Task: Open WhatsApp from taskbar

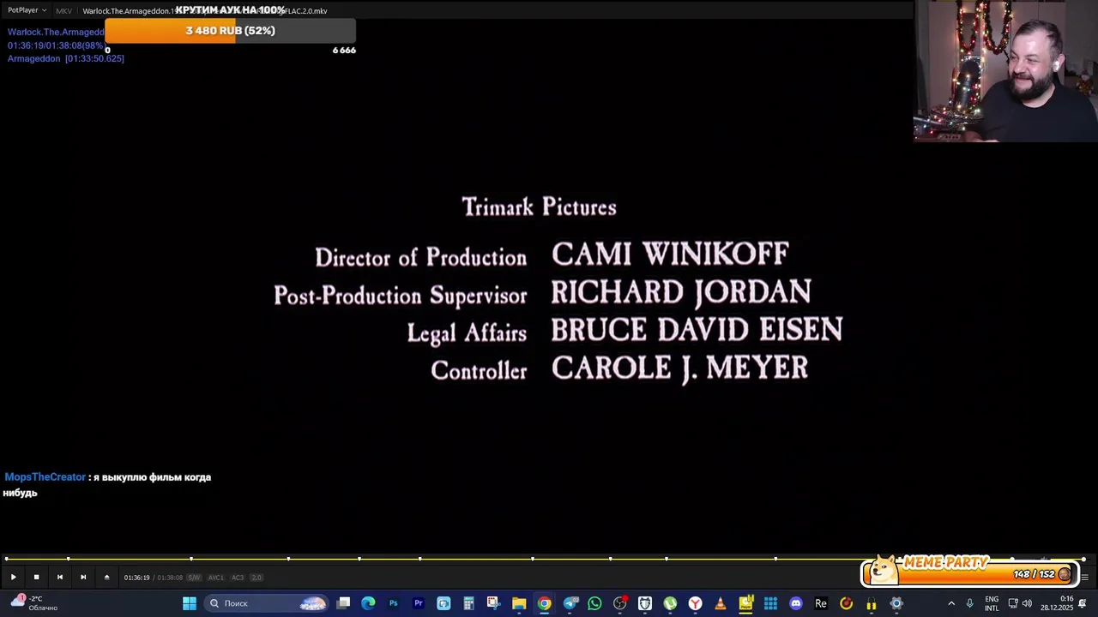Action: pos(594,603)
